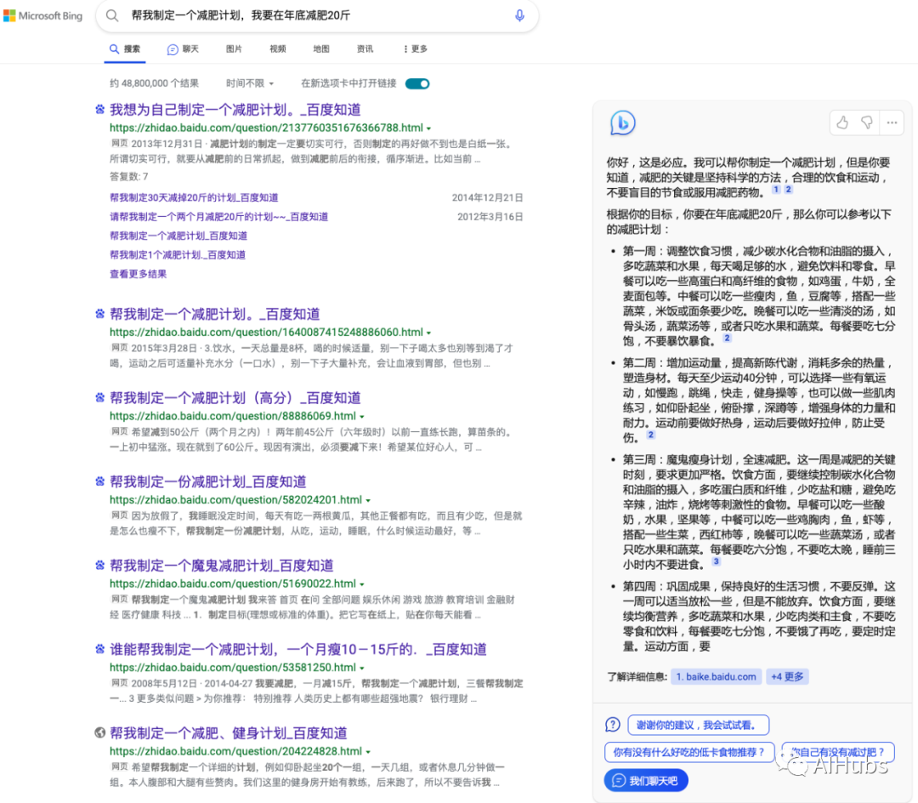Switch to the 图片 tab
The height and width of the screenshot is (803, 918).
234,49
